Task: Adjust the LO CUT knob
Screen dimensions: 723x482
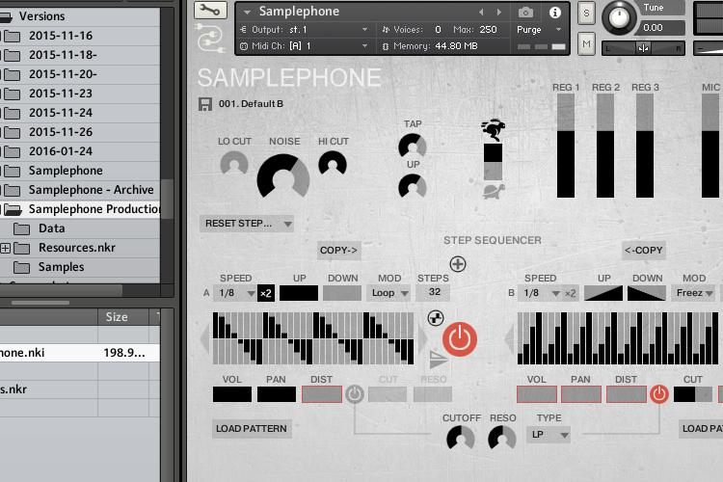Action: click(234, 163)
